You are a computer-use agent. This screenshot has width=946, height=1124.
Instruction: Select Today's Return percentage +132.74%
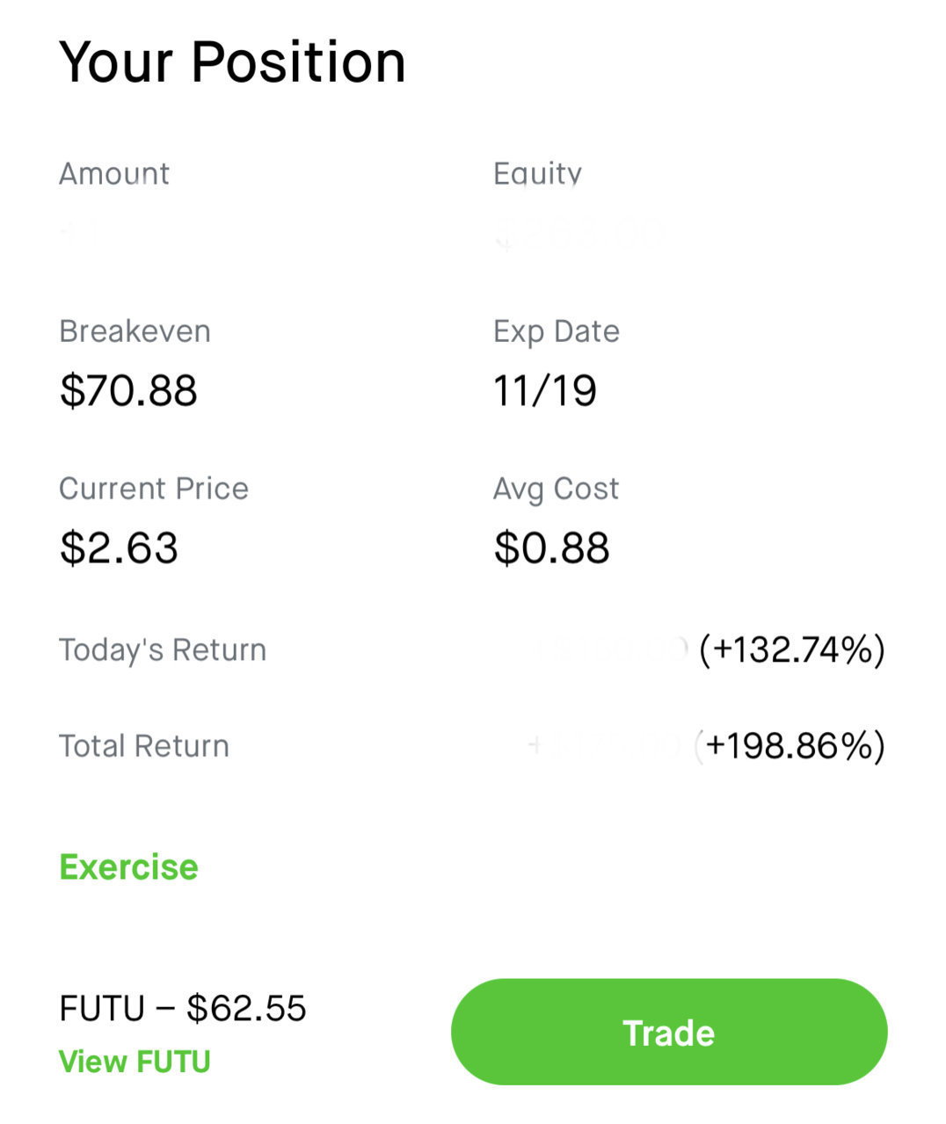[792, 649]
